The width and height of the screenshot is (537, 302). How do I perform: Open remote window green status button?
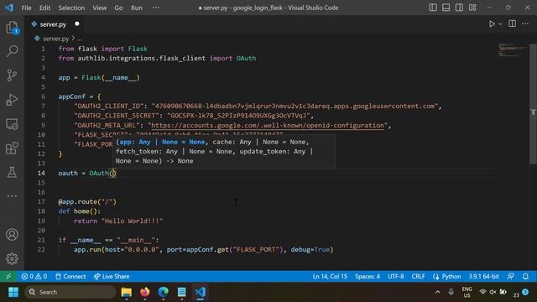coord(8,276)
